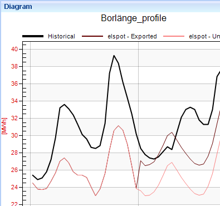
Task: Click the 28 y-axis tick label
Action: 14,153
